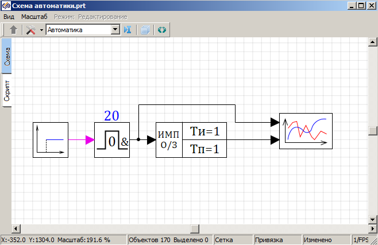Click the blue mirror/flip toolbar icon
This screenshot has width=378, height=245.
[x=128, y=30]
